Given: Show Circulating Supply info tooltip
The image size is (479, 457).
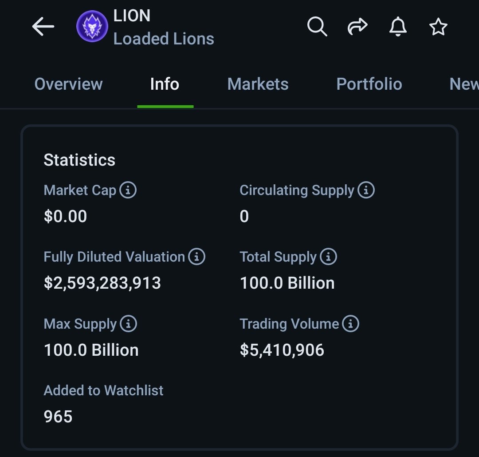Looking at the screenshot, I should point(366,190).
